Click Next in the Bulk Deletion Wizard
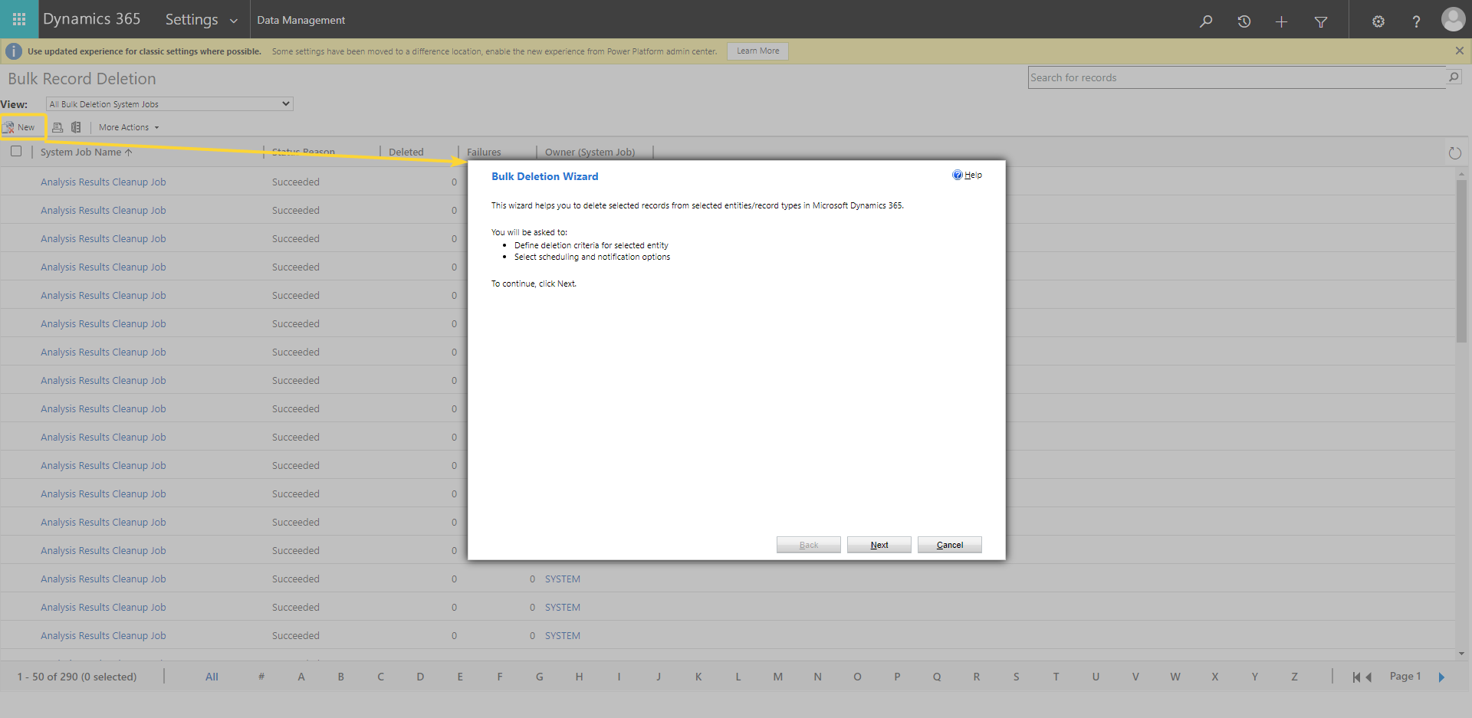Image resolution: width=1472 pixels, height=718 pixels. click(879, 544)
